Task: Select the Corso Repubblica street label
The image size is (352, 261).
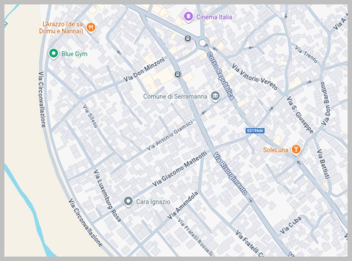Action: 220,76
